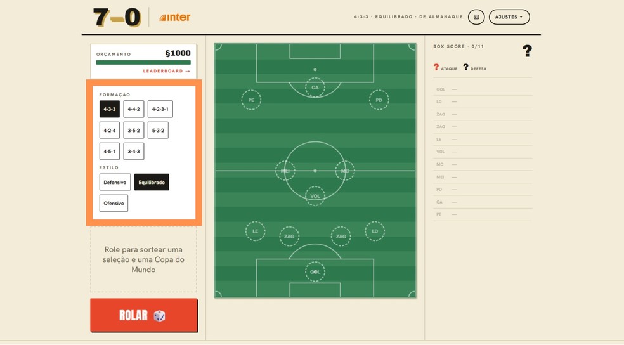Set style to Ofensivo
Screen dimensions: 624x345
coord(114,204)
